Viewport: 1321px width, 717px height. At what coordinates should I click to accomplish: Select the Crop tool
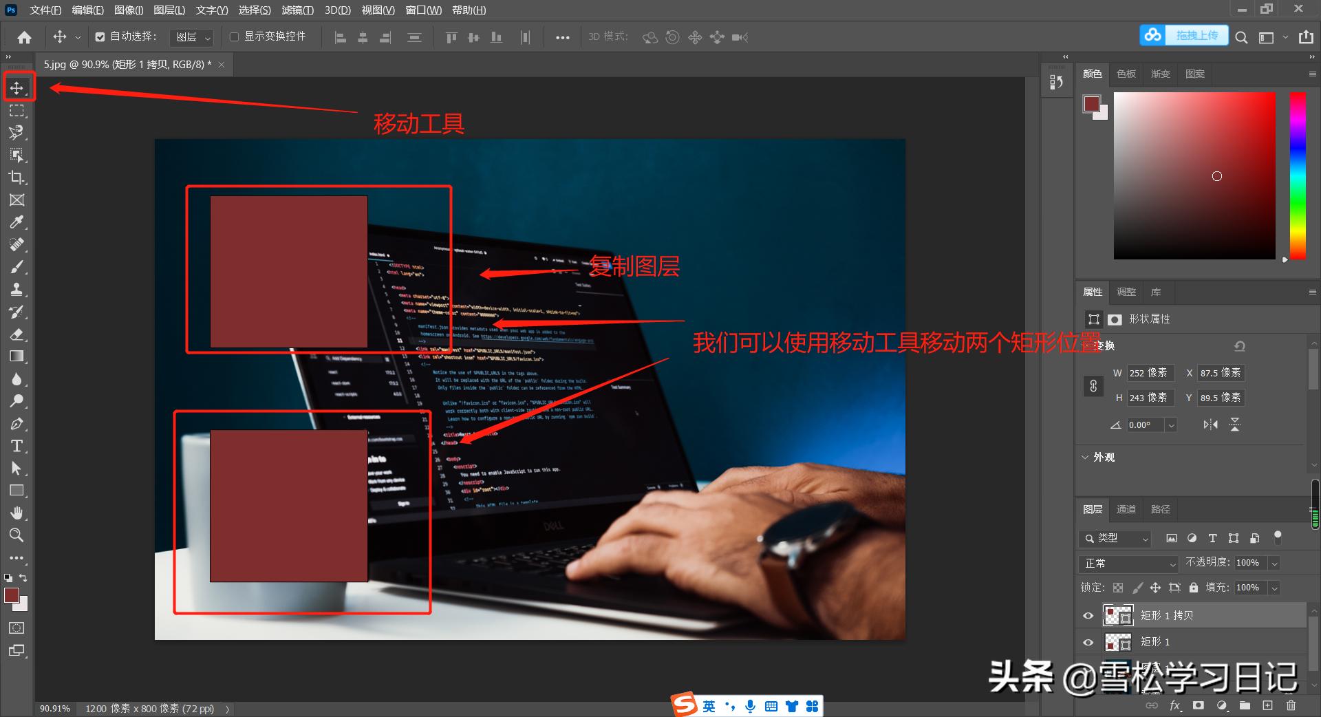[17, 178]
